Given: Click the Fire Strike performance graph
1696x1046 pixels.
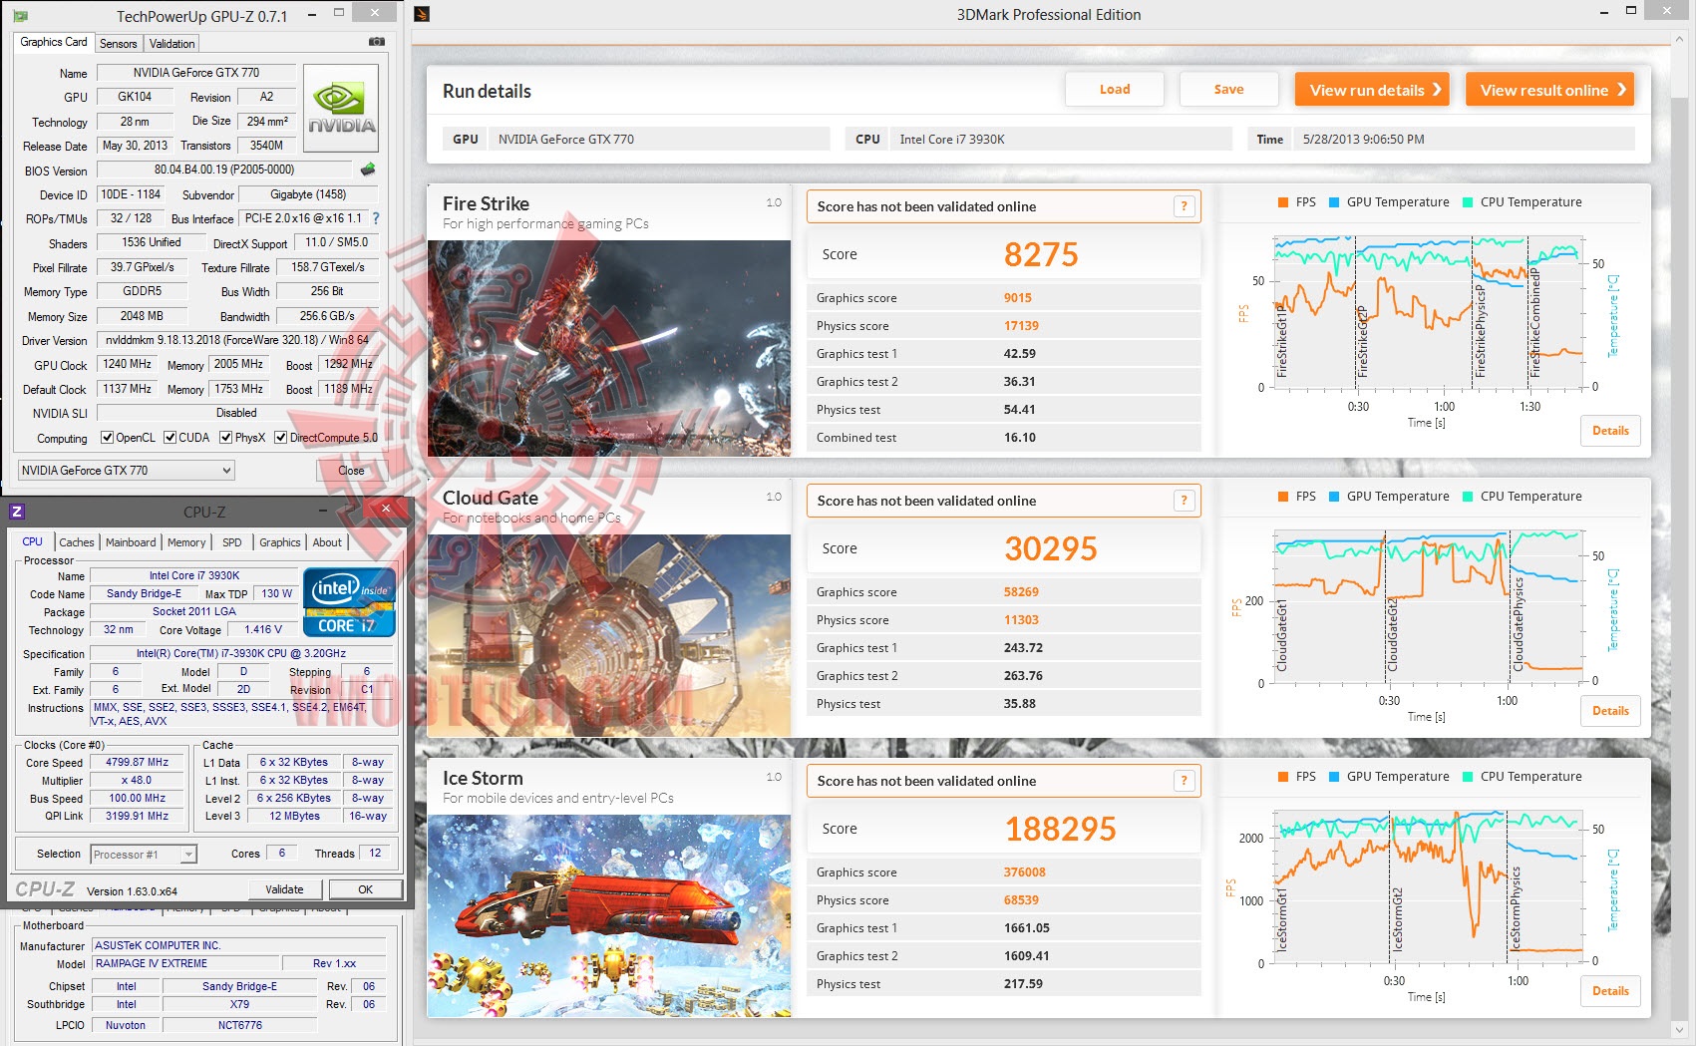Looking at the screenshot, I should [x=1428, y=312].
